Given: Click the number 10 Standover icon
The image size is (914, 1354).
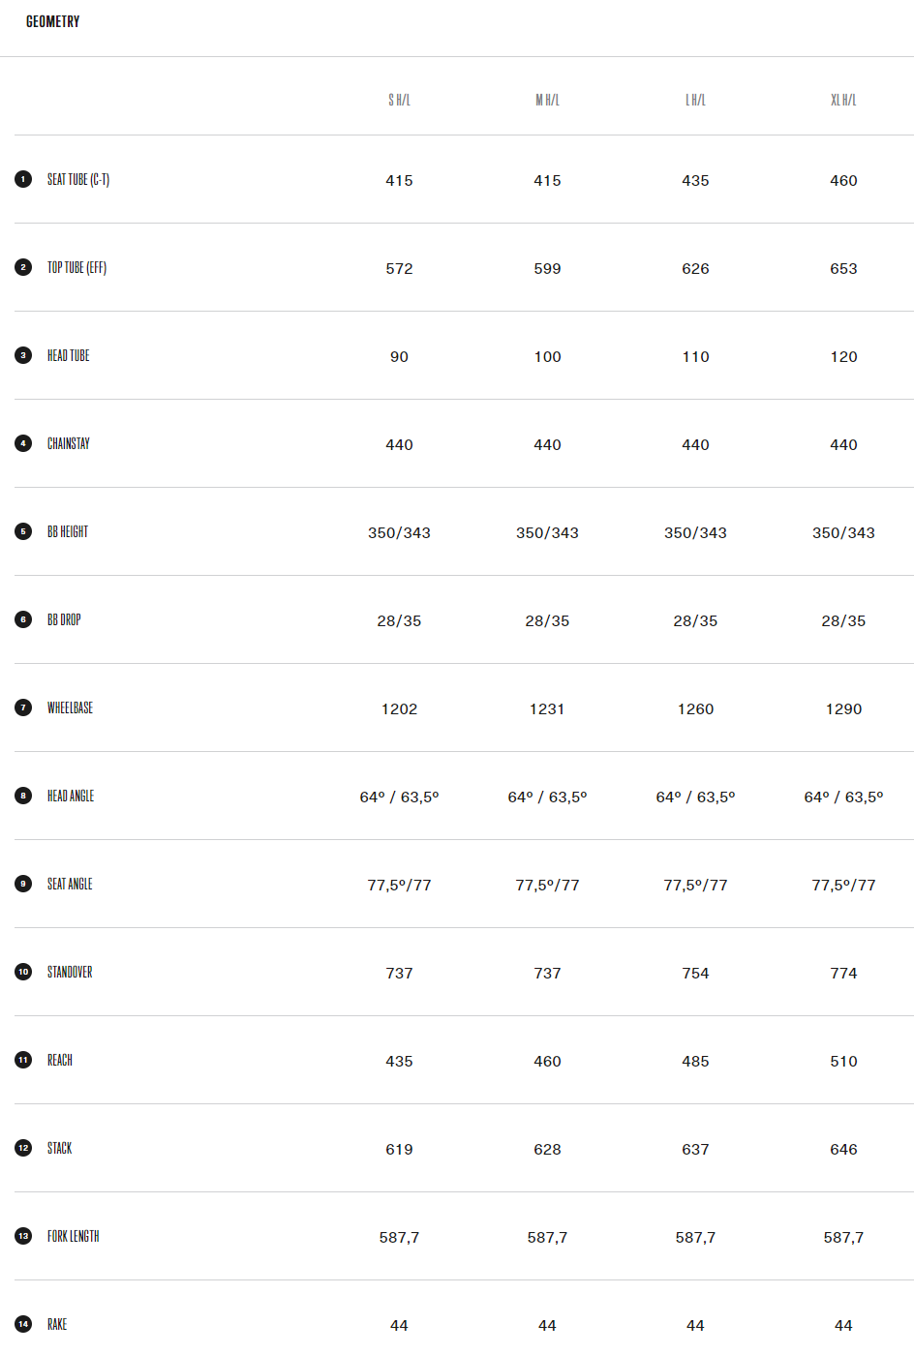Looking at the screenshot, I should (x=23, y=972).
